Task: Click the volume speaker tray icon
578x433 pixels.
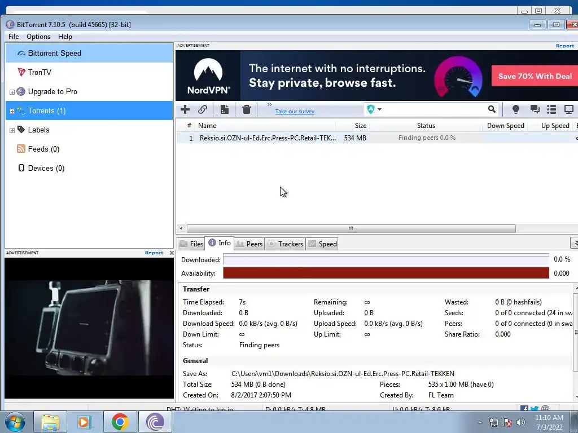Action: (520, 422)
